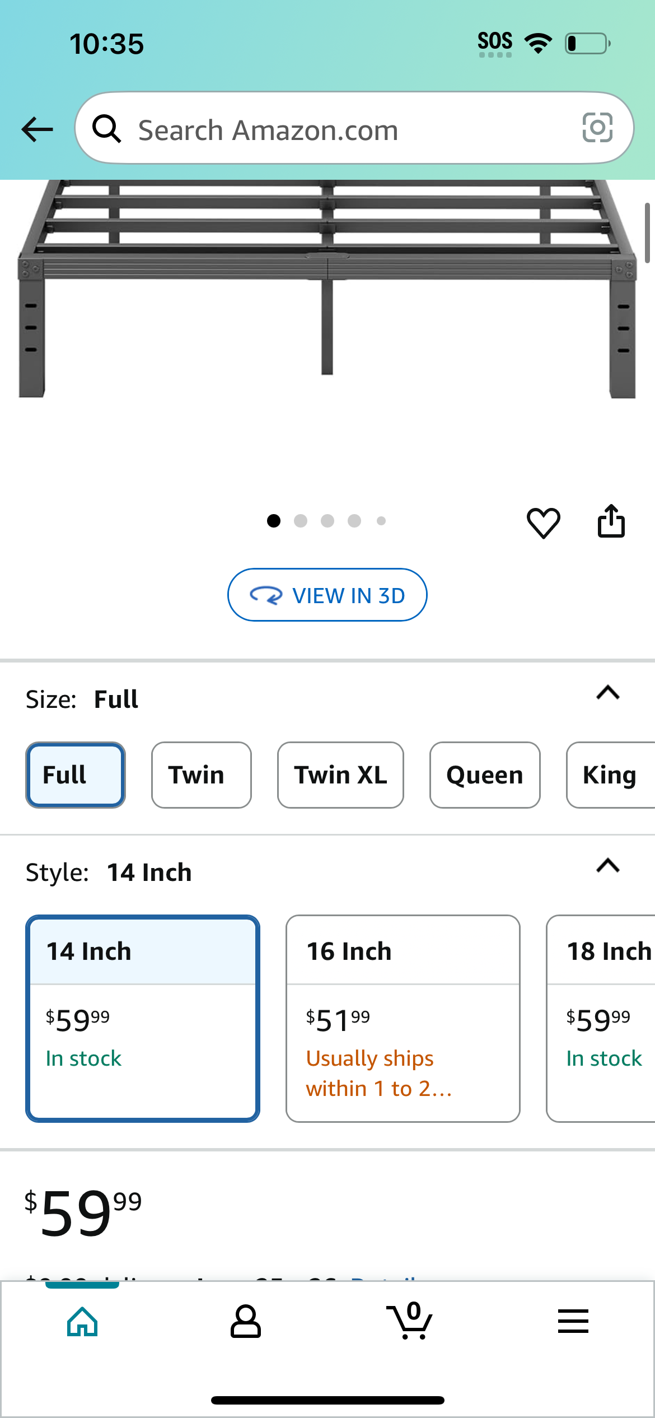The image size is (655, 1418).
Task: Select the King size option
Action: (x=610, y=775)
